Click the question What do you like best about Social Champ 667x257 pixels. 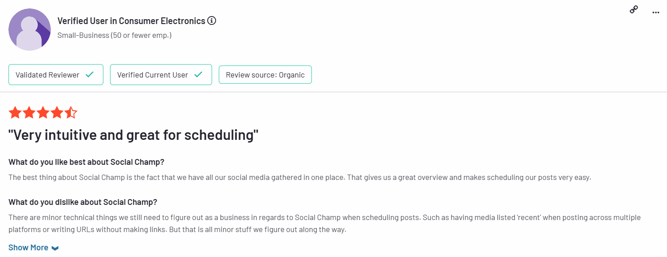click(x=86, y=162)
